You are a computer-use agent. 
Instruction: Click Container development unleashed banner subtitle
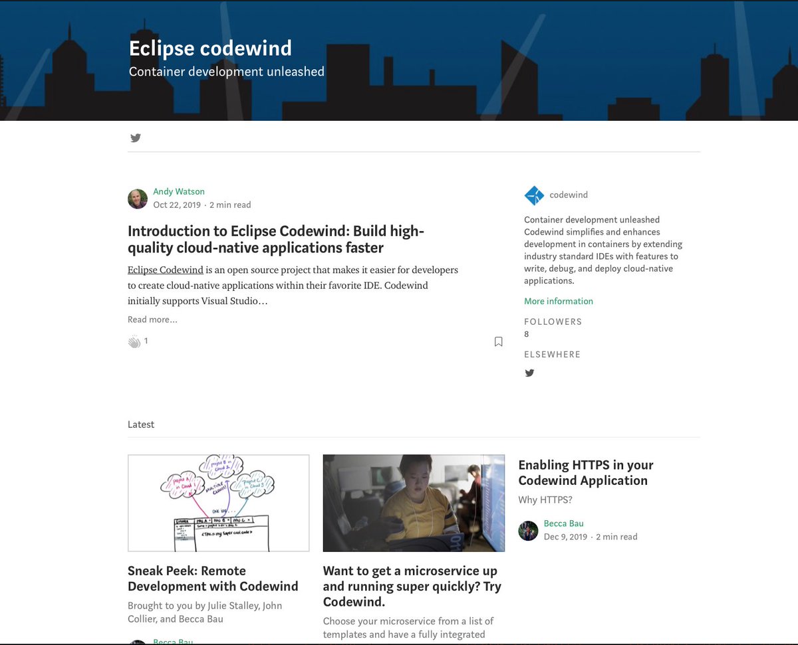(x=227, y=71)
